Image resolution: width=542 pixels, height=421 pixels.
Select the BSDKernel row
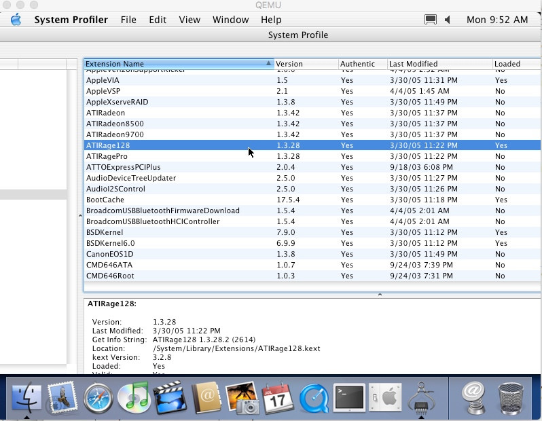[x=312, y=232]
